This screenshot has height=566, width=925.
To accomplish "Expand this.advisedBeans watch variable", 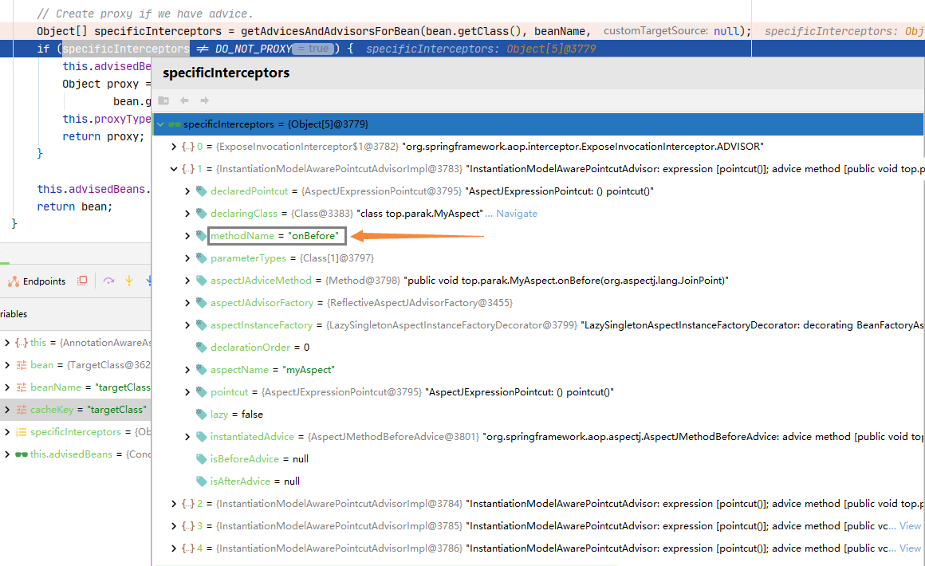I will click(7, 454).
